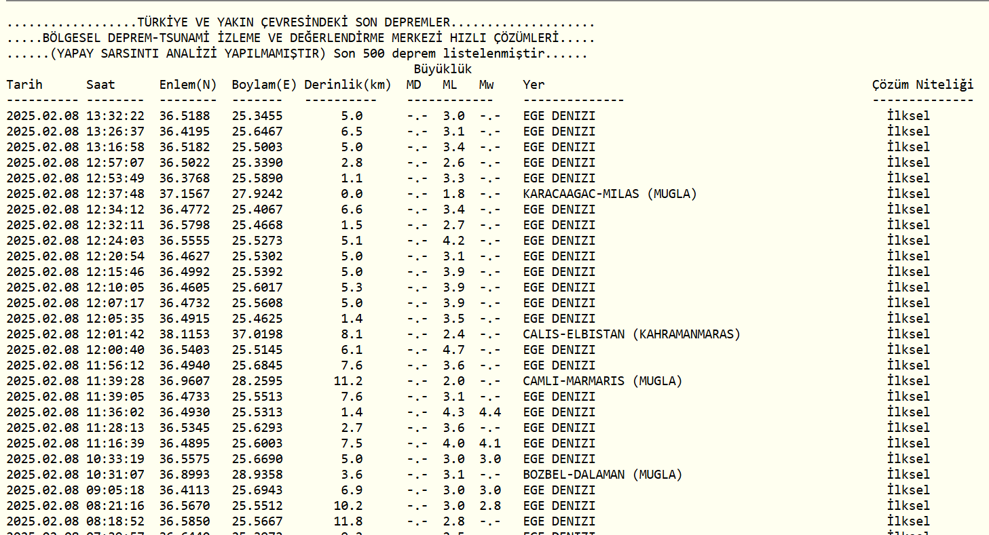This screenshot has width=989, height=535.
Task: Click the Mw magnitude value 4.1
Action: pos(489,443)
